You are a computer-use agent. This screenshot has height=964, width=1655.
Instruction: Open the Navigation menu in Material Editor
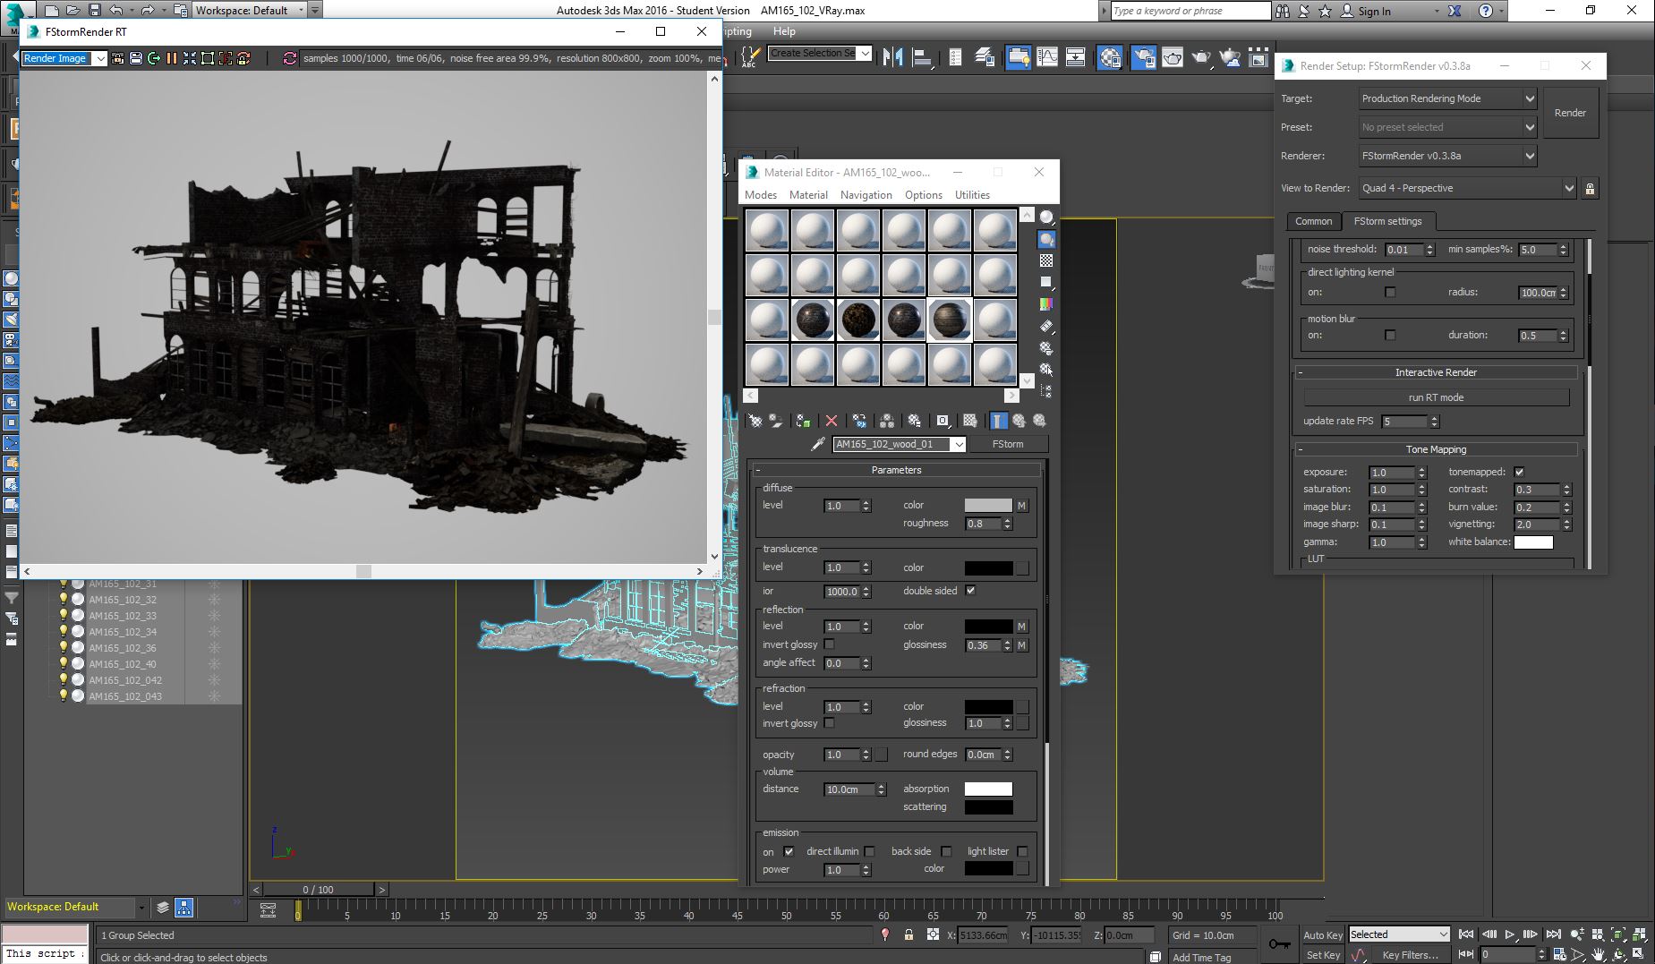tap(866, 195)
